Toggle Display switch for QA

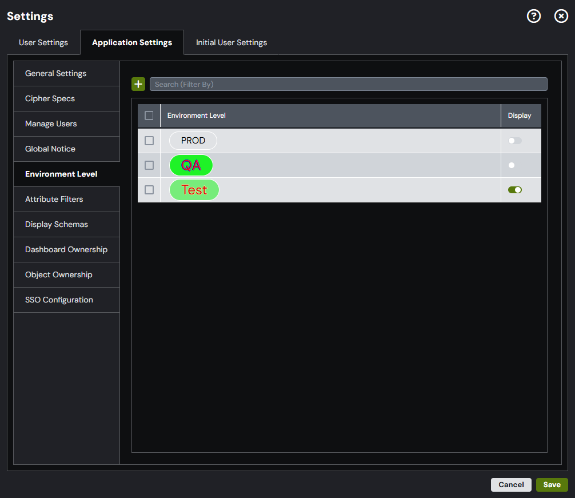click(x=515, y=165)
